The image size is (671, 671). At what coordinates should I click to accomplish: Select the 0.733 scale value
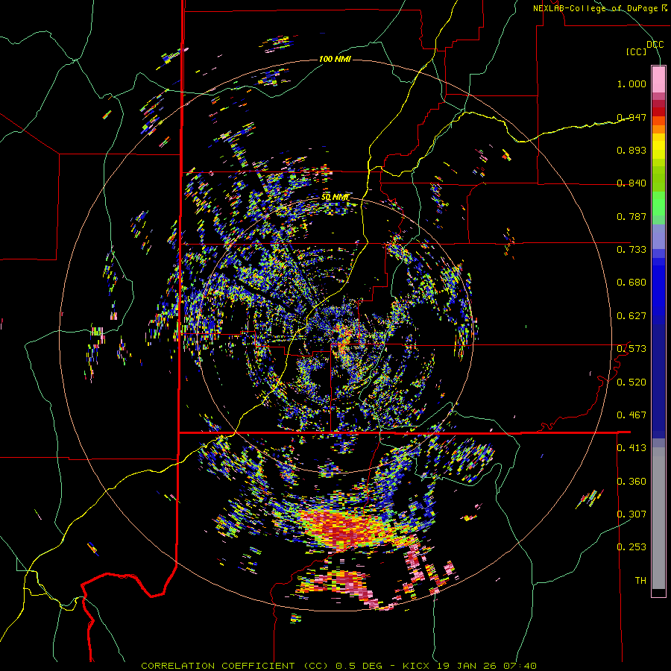pyautogui.click(x=631, y=250)
